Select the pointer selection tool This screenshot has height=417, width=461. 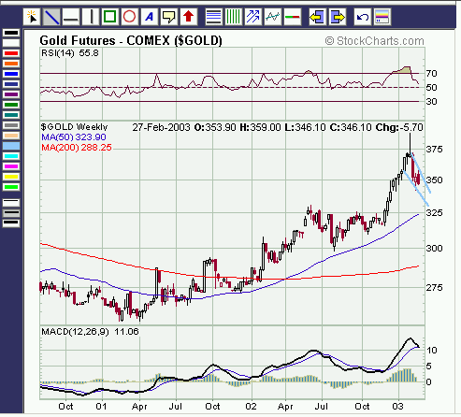pos(32,17)
